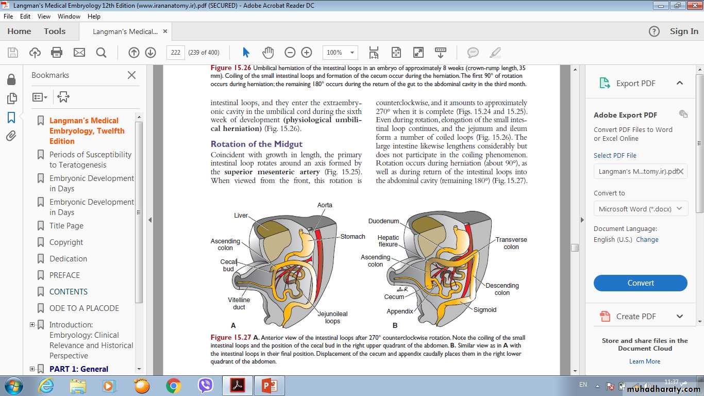
Task: Click the Change language link
Action: [647, 240]
